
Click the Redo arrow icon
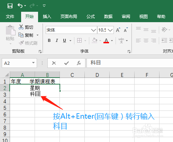[x=32, y=6]
